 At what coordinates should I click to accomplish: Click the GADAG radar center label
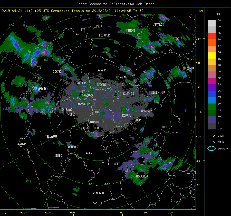[98, 112]
